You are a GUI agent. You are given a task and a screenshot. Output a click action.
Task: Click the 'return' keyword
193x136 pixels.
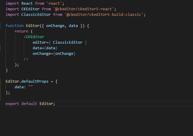[x=21, y=31]
